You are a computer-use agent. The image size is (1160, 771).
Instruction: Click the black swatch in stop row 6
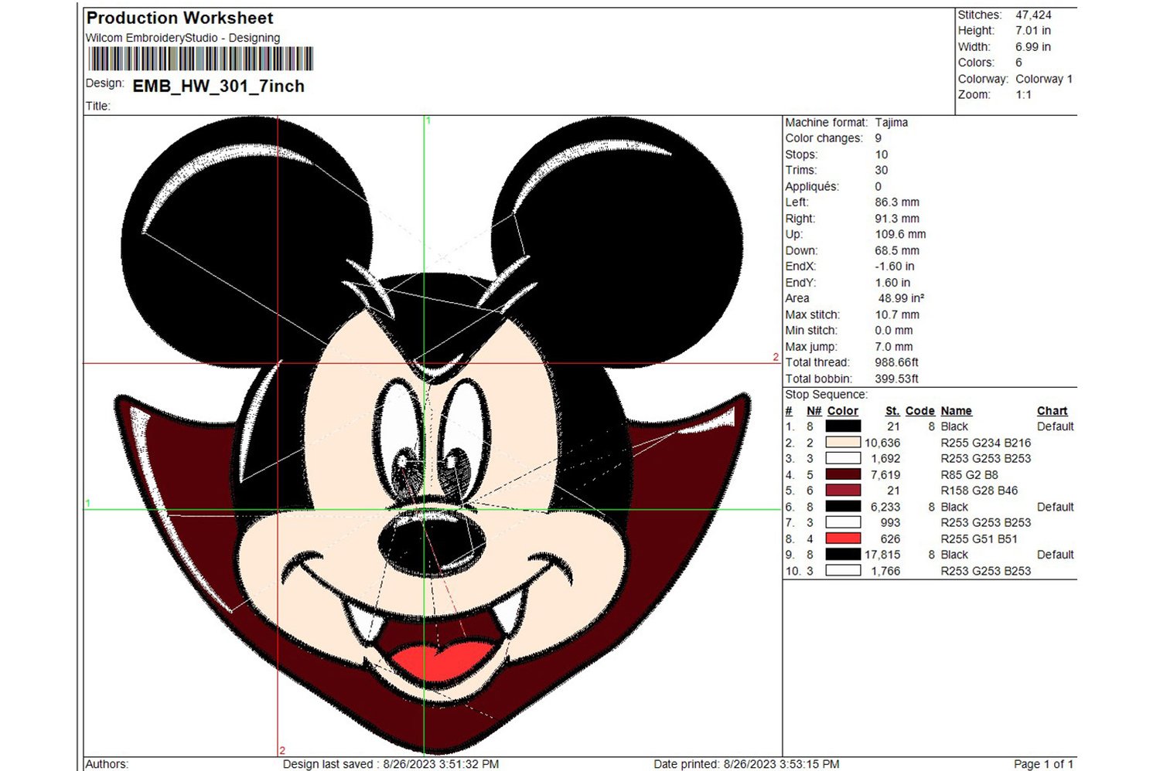coord(843,507)
